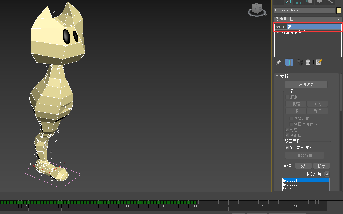The width and height of the screenshot is (343, 214).
Task: Enable the 顶点 vertices checkbox
Action: point(287,97)
